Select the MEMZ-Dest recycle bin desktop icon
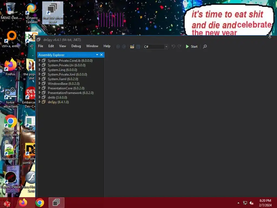Image resolution: width=277 pixels, height=208 pixels. click(11, 11)
